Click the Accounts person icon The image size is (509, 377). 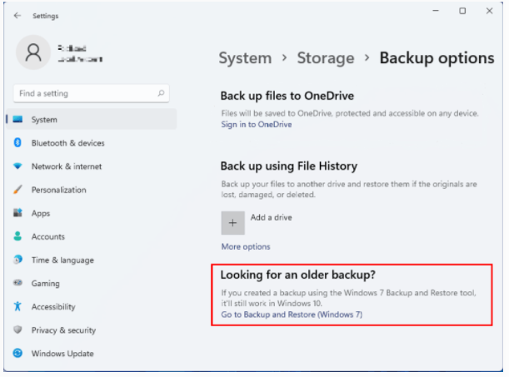click(x=17, y=236)
